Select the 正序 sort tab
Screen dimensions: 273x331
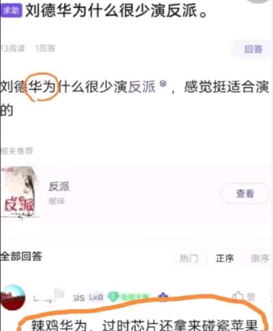pyautogui.click(x=225, y=258)
